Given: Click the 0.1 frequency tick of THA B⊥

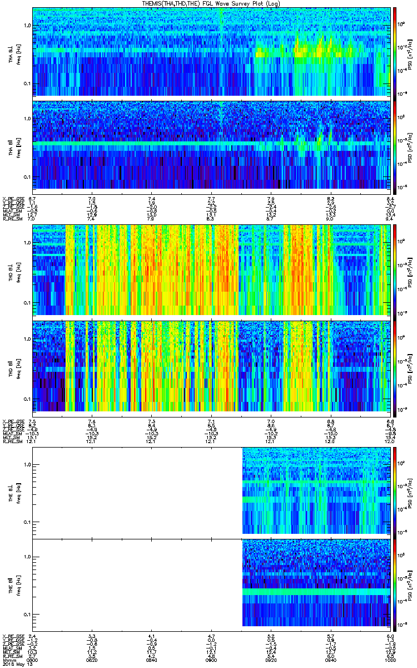Looking at the screenshot, I should (27, 83).
